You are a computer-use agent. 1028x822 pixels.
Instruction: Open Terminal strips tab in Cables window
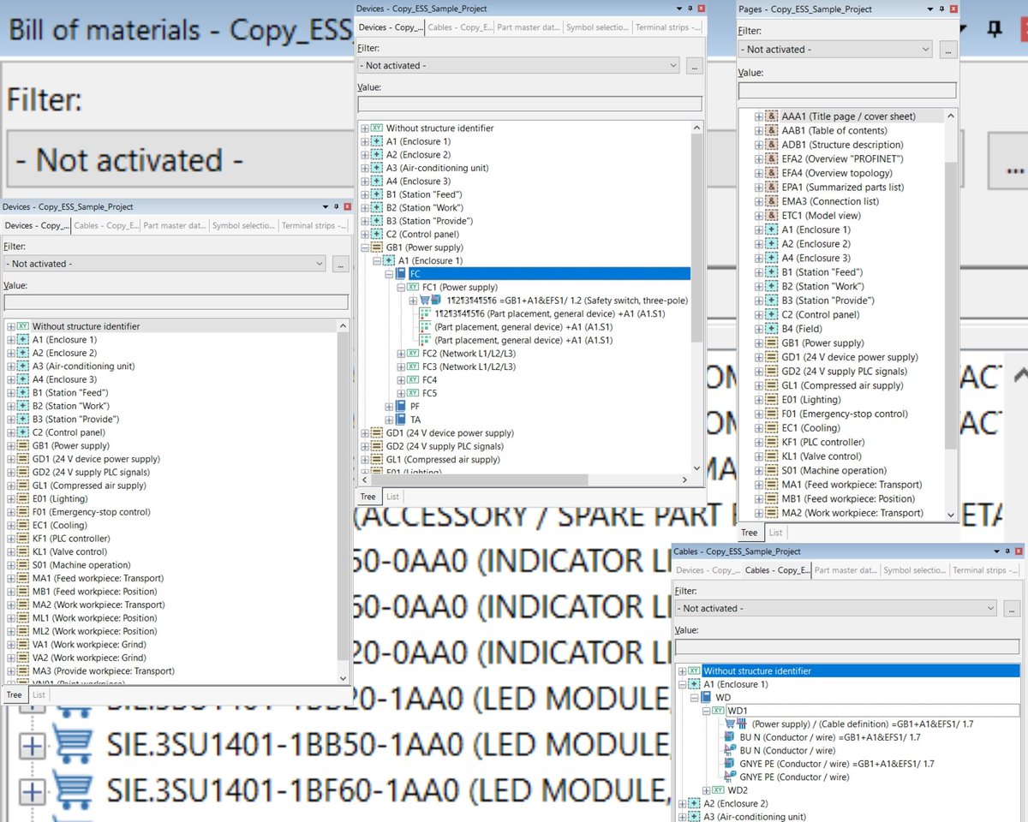pyautogui.click(x=986, y=570)
